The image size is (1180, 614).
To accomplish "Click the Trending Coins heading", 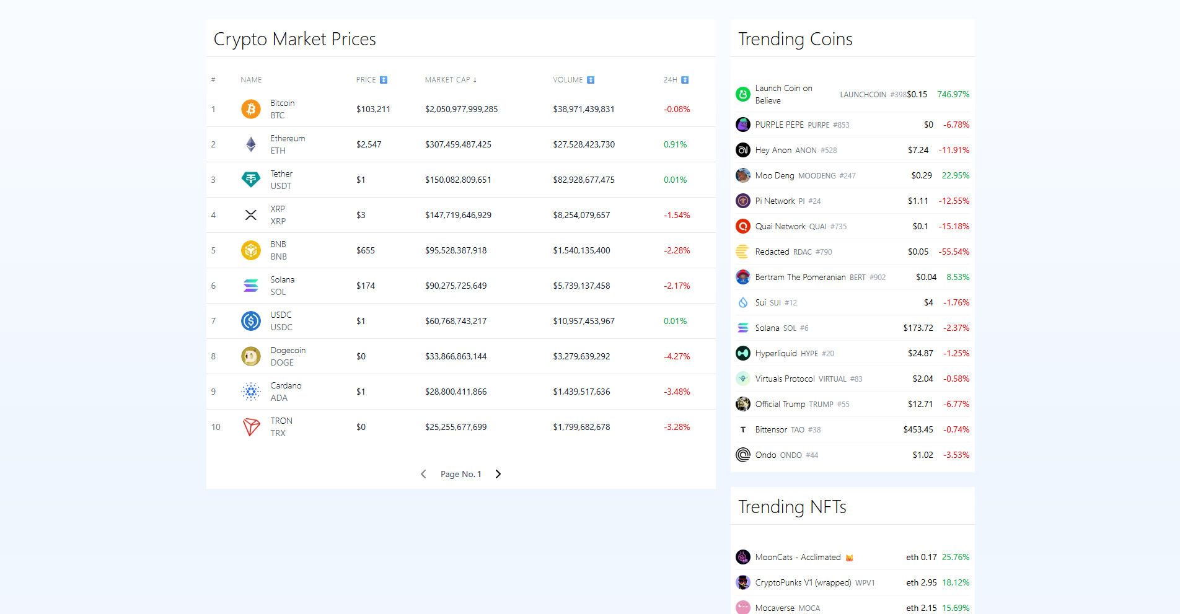I will click(795, 38).
